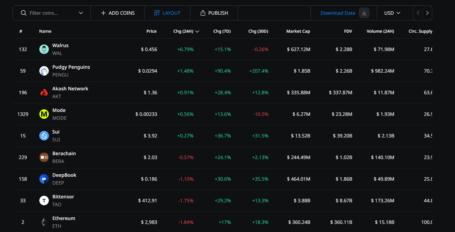Open the Mode coin name link
Viewport: 455px width, 232px height.
(59, 110)
